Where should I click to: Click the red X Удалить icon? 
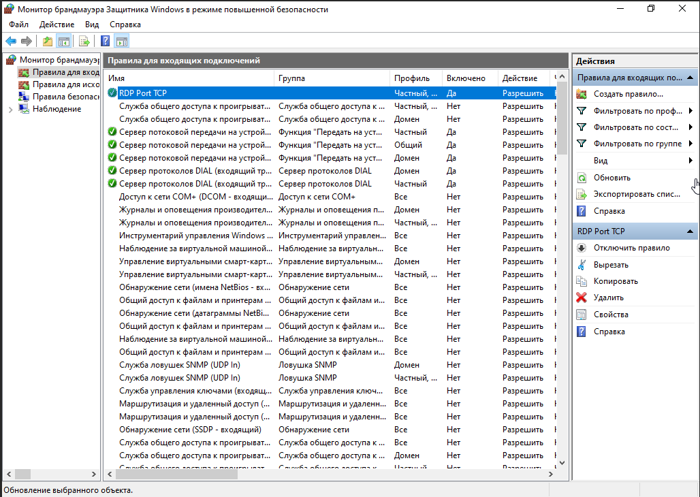point(582,298)
